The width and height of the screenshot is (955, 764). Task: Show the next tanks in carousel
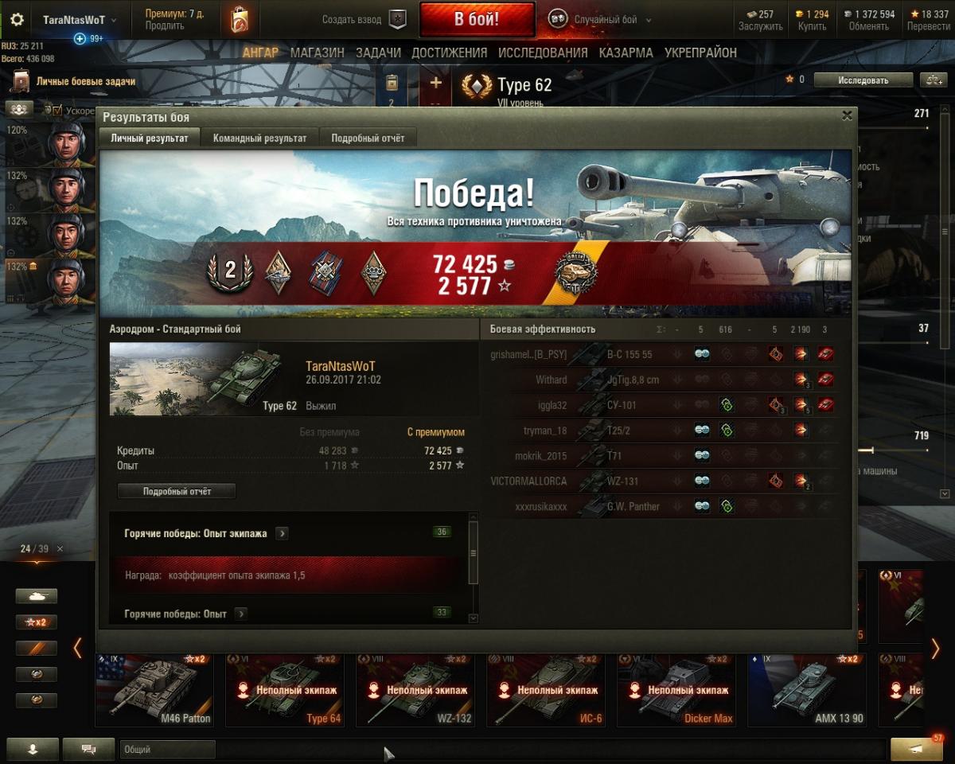(x=935, y=649)
